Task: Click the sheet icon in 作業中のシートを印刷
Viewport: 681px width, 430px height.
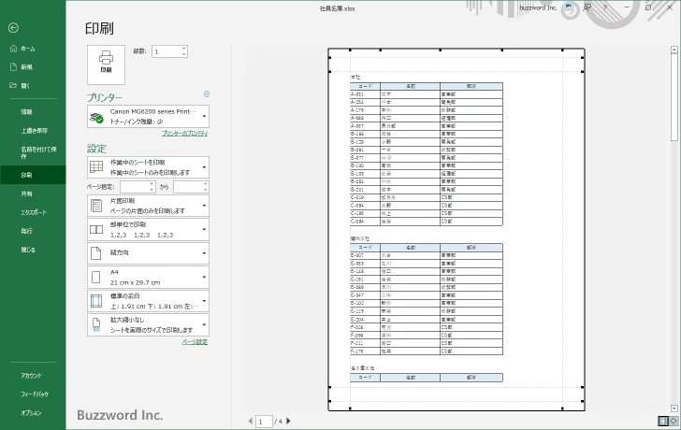Action: [x=96, y=167]
